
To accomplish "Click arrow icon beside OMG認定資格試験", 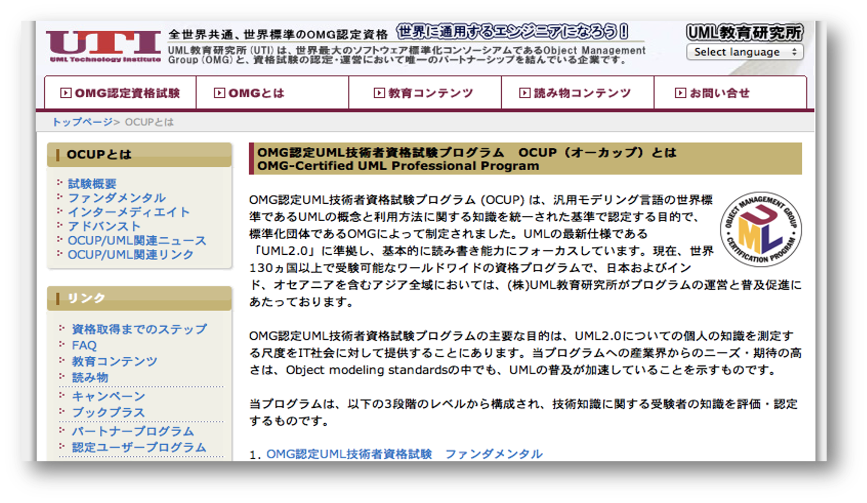I will [66, 93].
